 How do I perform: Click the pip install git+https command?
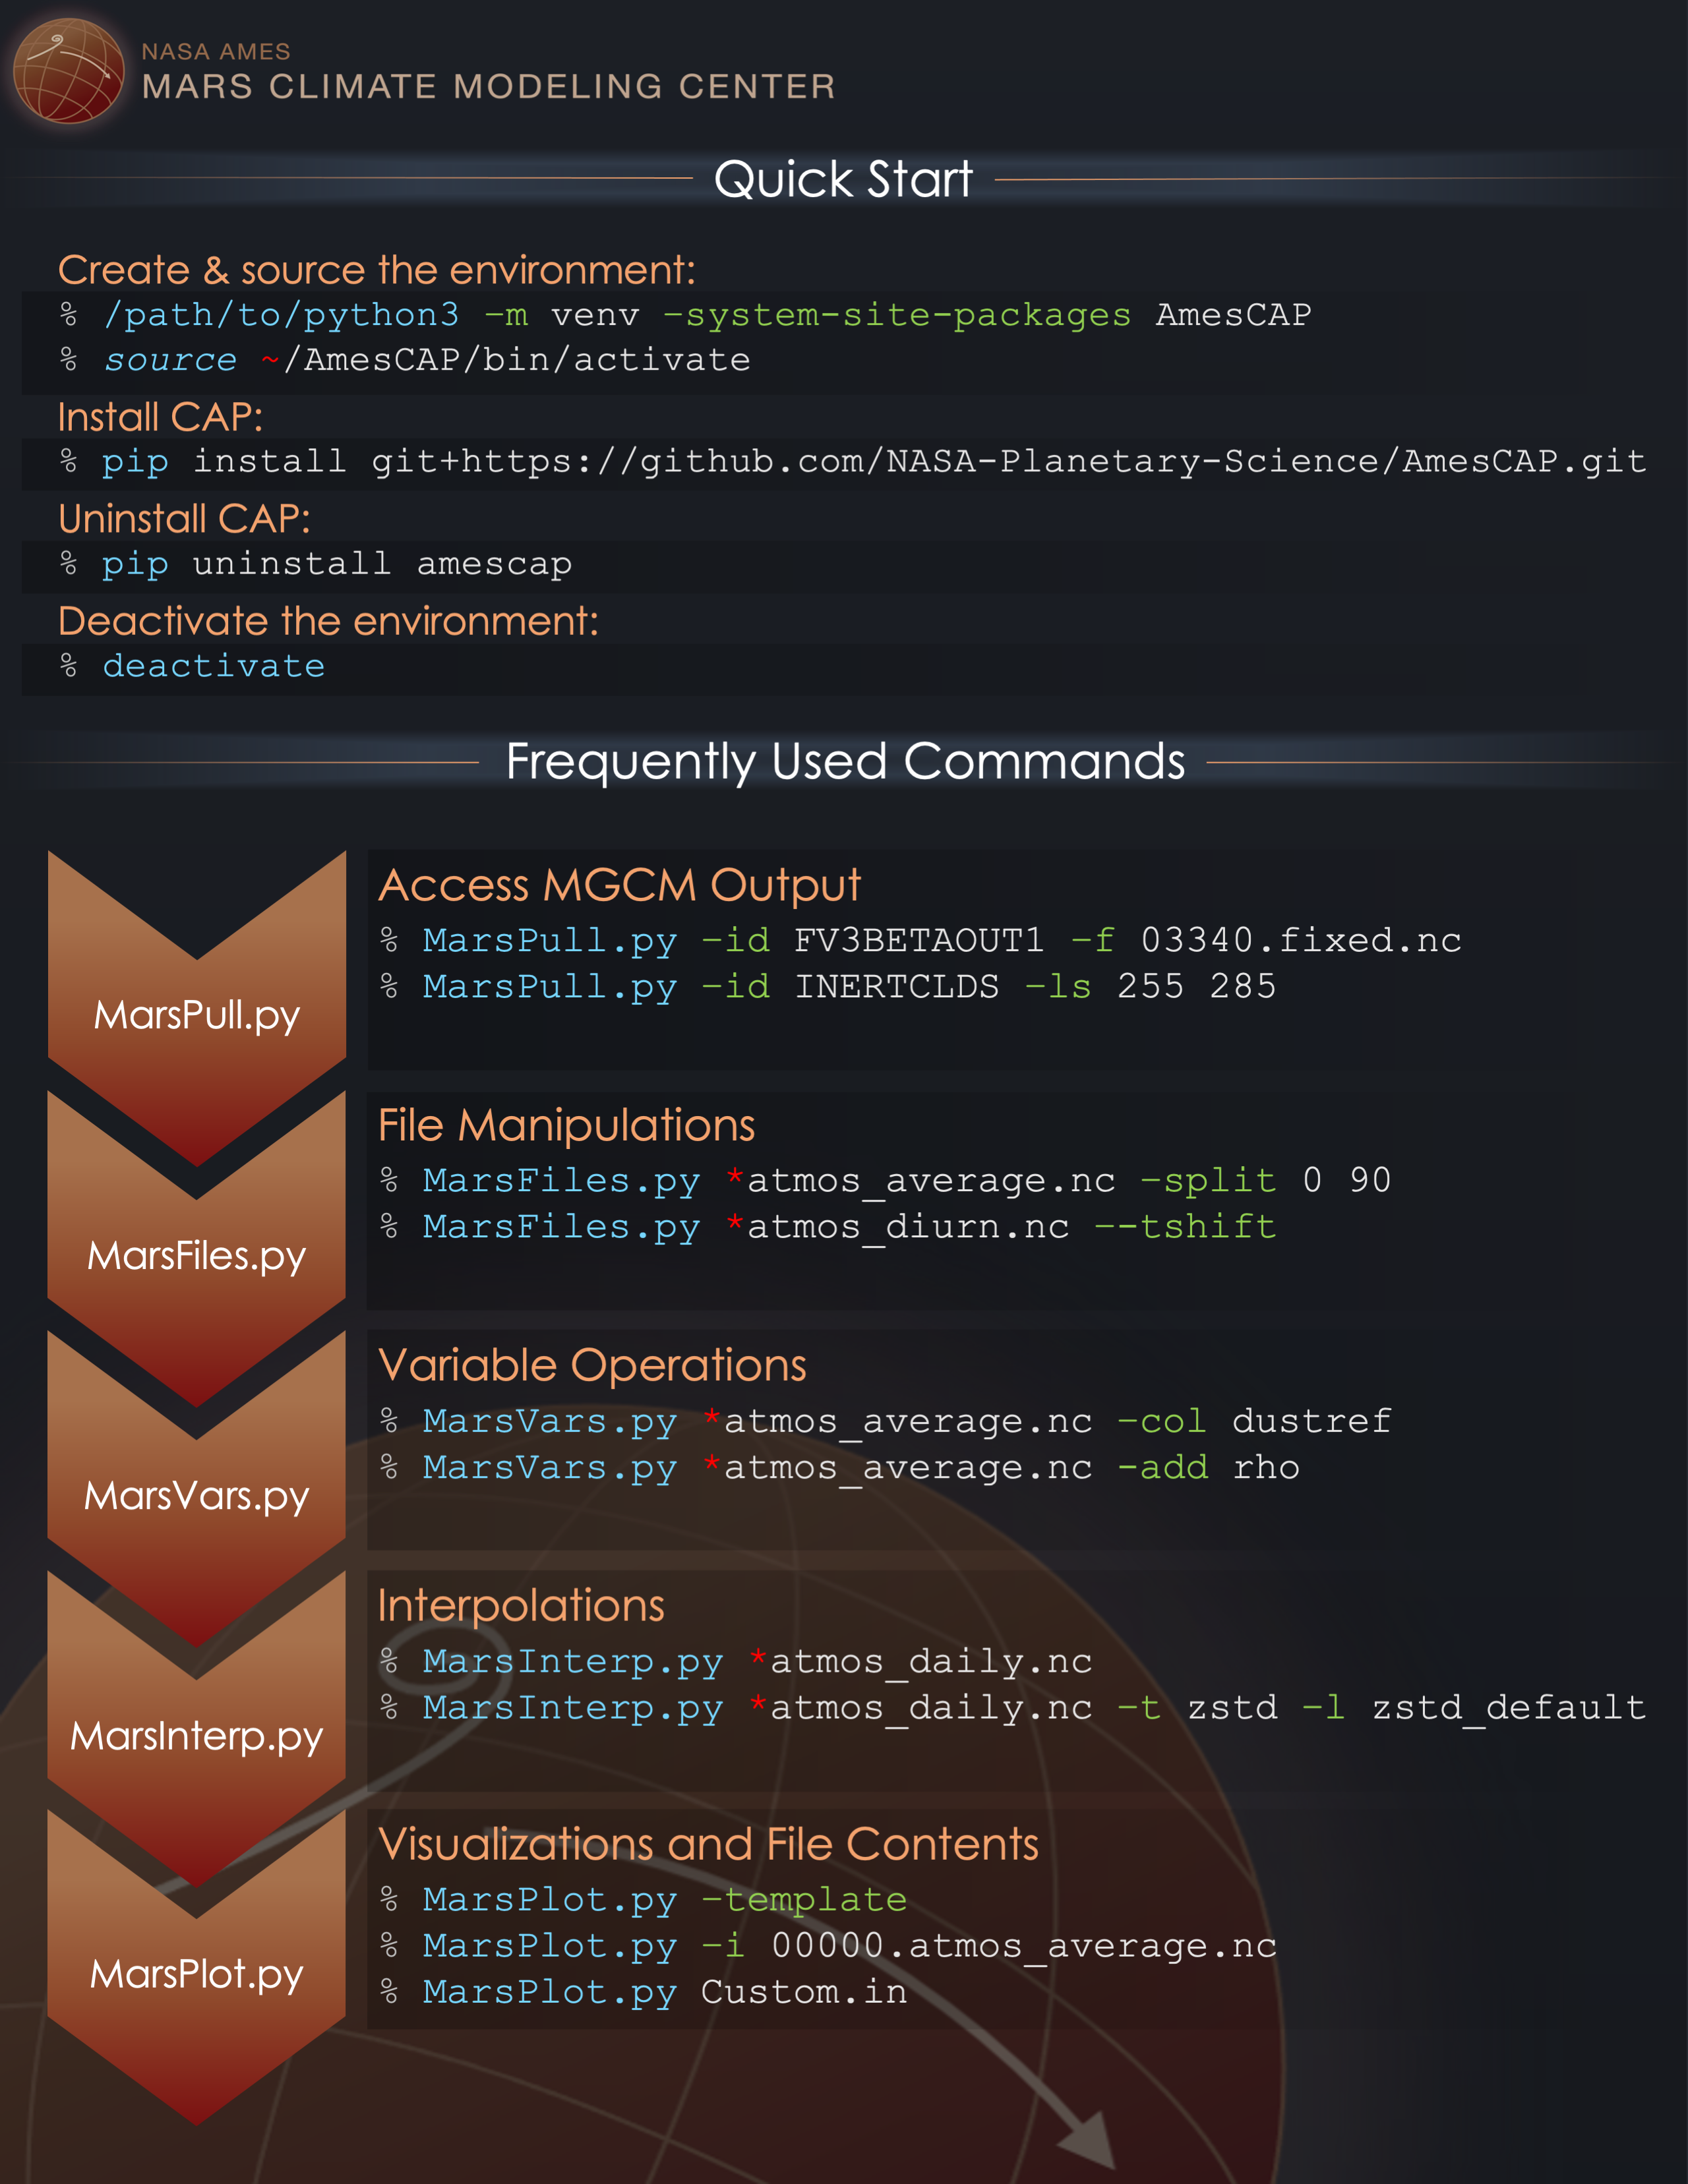(853, 462)
